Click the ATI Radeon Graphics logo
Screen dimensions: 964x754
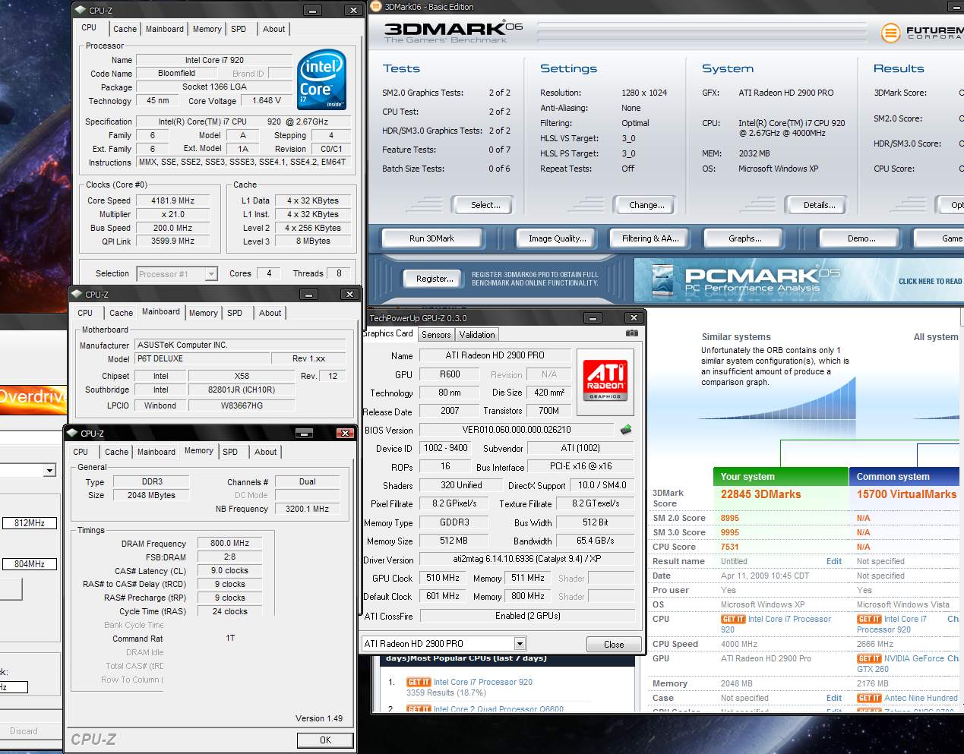tap(605, 382)
